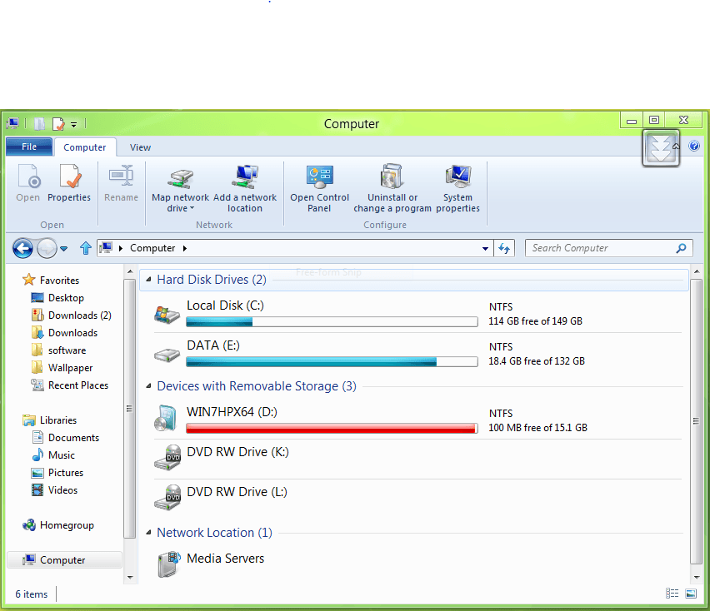Screen dimensions: 710x611
Task: Switch to the View ribbon tab
Action: [x=139, y=147]
